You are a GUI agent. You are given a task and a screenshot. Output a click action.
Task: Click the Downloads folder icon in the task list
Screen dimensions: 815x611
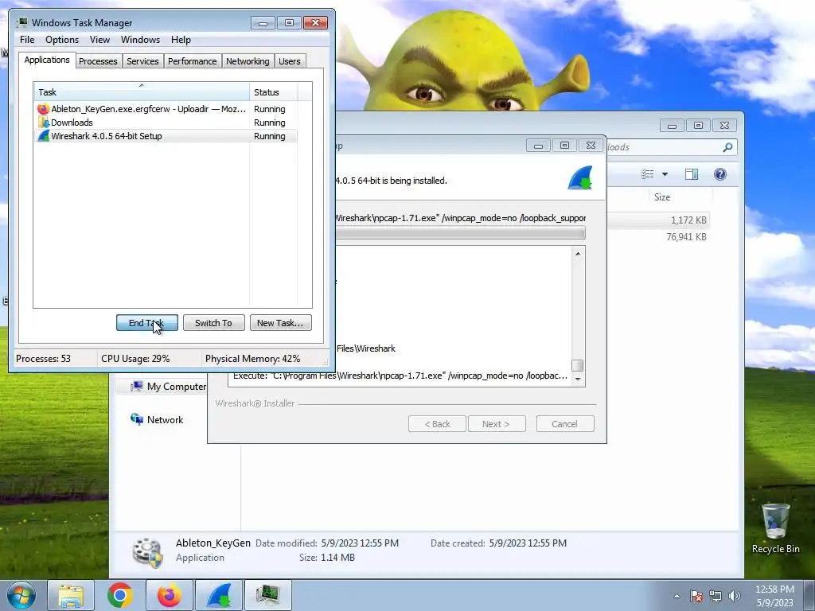[43, 123]
